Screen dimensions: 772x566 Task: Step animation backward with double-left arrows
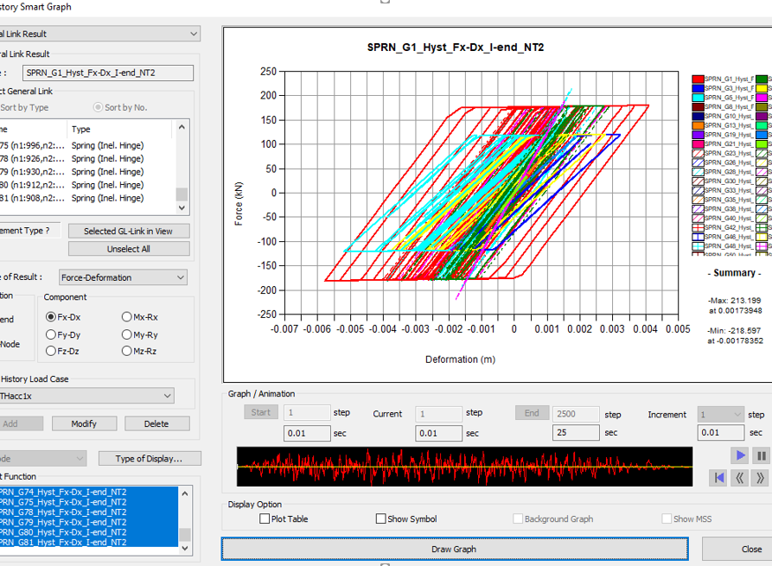(739, 477)
